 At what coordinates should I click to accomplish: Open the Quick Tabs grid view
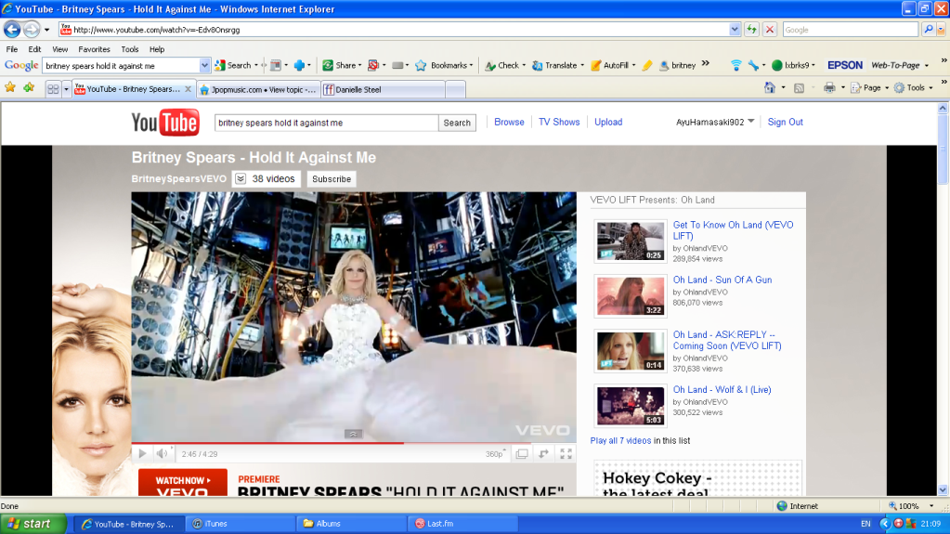(53, 89)
